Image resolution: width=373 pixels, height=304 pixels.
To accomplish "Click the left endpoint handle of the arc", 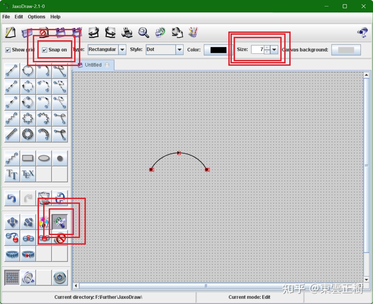I will [152, 170].
